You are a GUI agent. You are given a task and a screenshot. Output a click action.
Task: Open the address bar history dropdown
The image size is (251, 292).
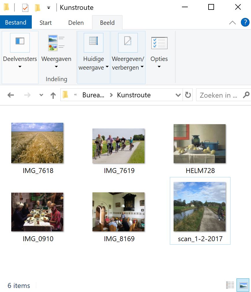click(x=178, y=95)
